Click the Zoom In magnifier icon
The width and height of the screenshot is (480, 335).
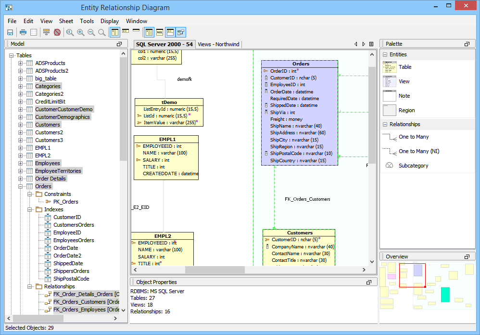[81, 32]
